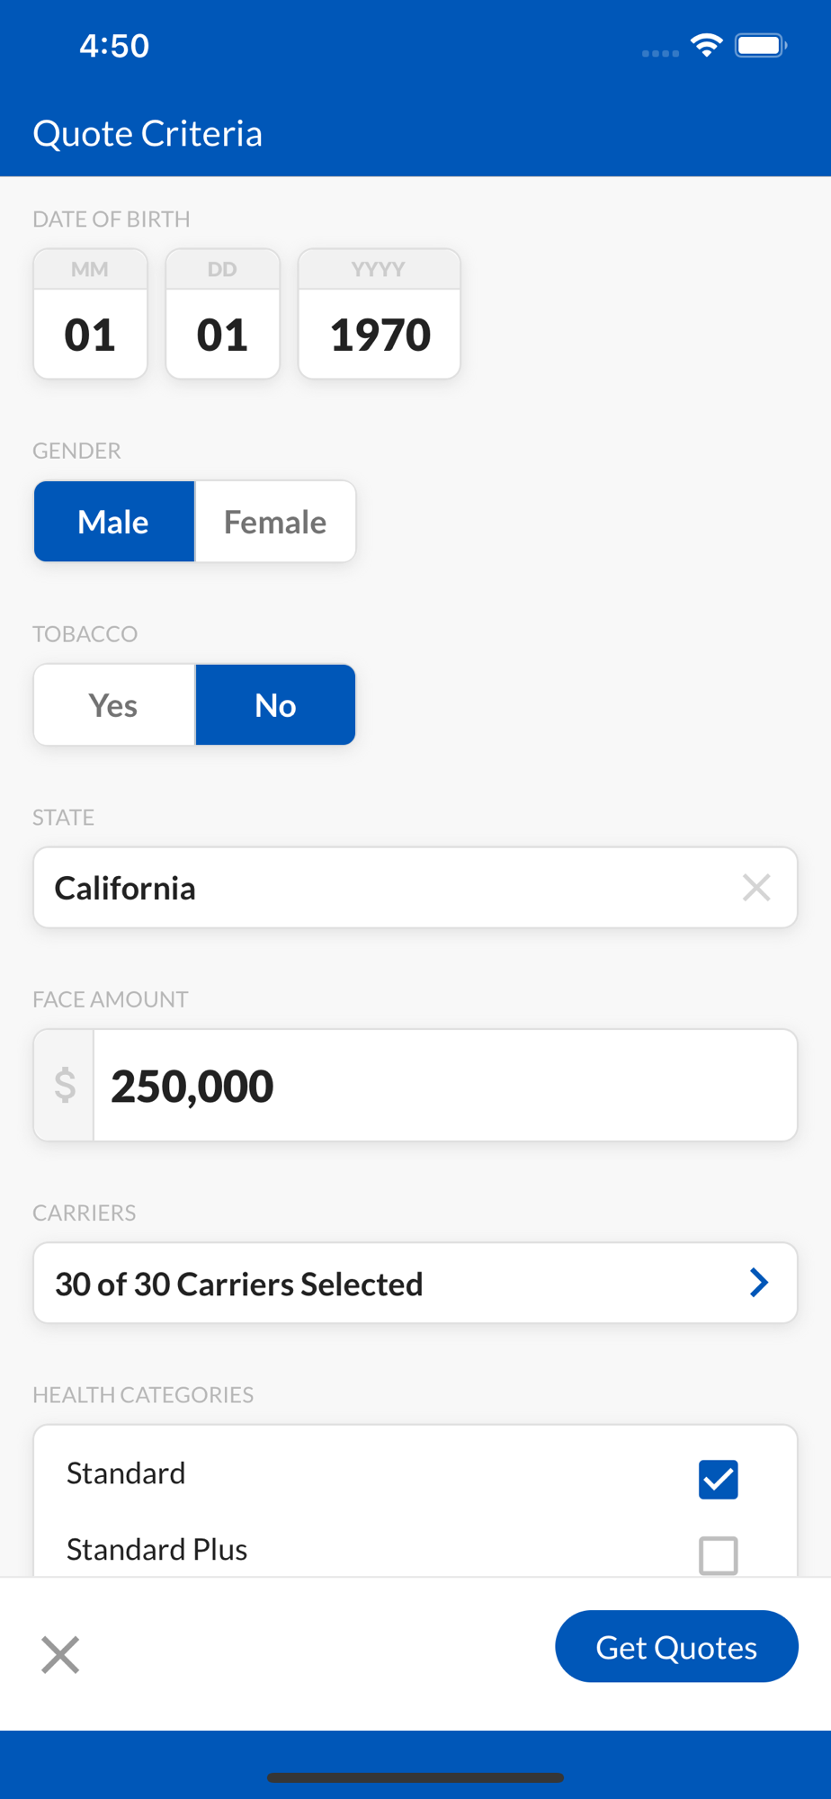The width and height of the screenshot is (831, 1799).
Task: Tap the Standard Plus label
Action: click(156, 1550)
